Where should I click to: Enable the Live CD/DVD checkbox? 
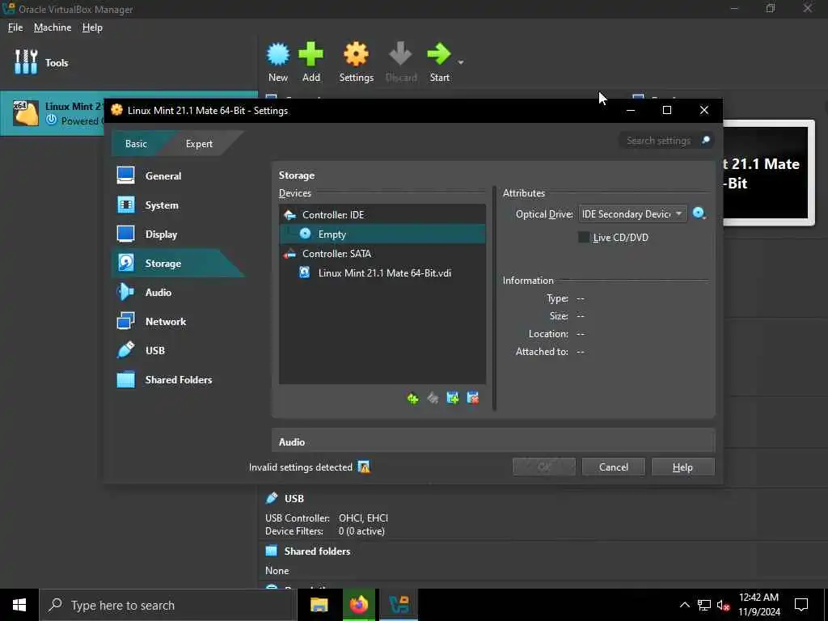(584, 237)
